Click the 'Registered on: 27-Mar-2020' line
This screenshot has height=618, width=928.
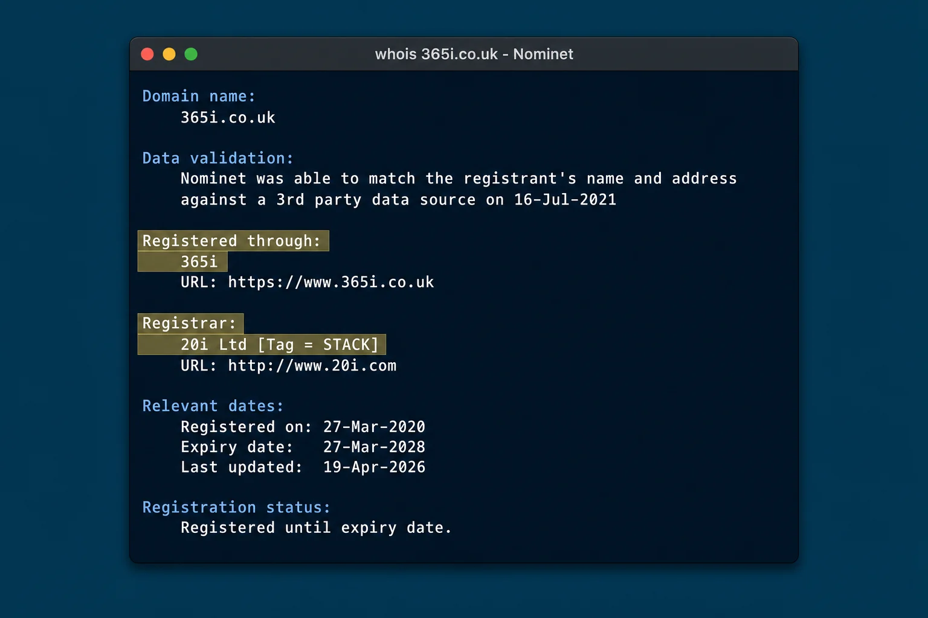[x=303, y=427]
